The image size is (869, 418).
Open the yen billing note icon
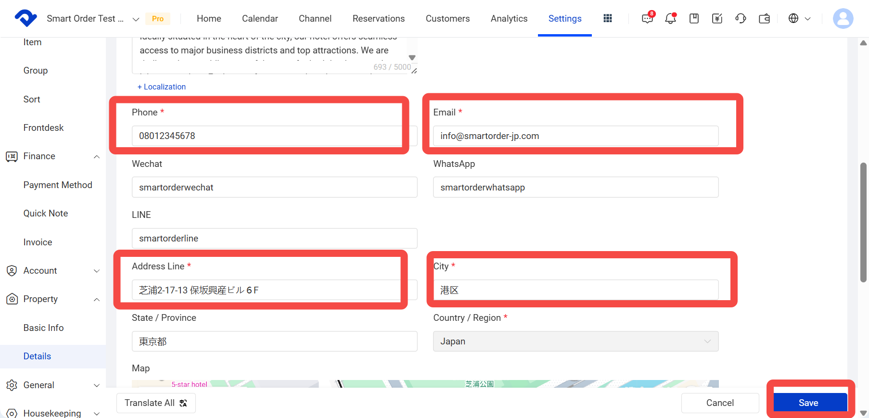(x=717, y=18)
